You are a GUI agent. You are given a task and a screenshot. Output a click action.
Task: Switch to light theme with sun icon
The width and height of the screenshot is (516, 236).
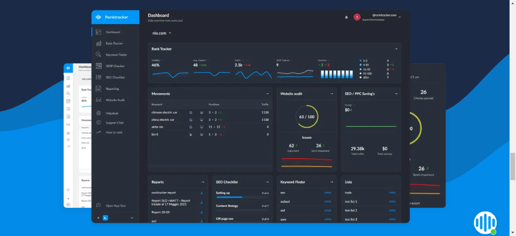coord(98,218)
